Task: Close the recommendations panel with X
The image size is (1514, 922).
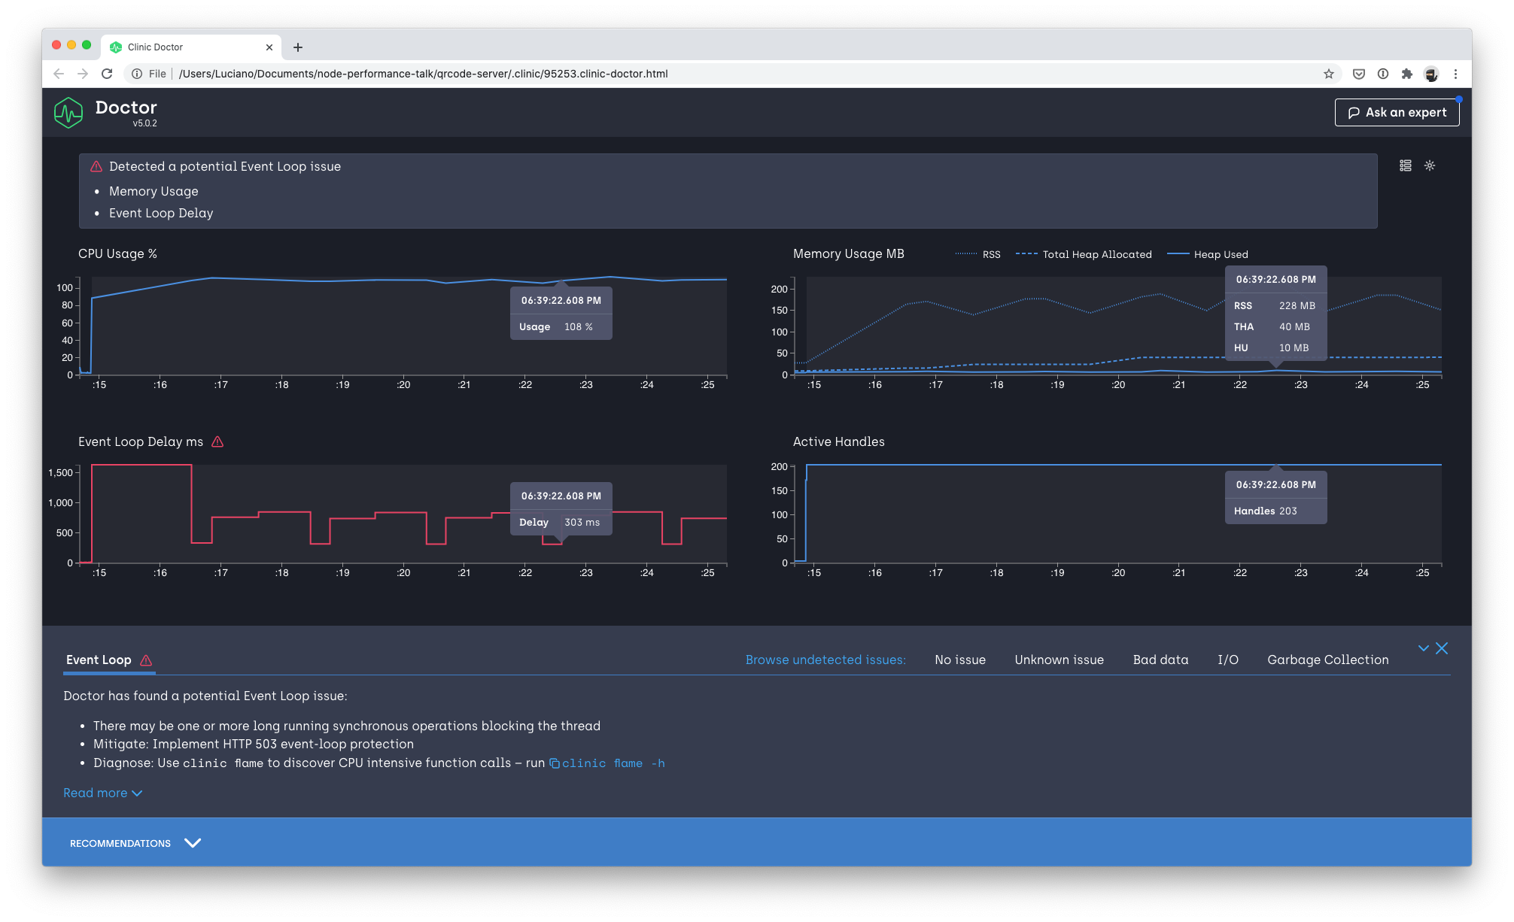Action: pos(1442,648)
